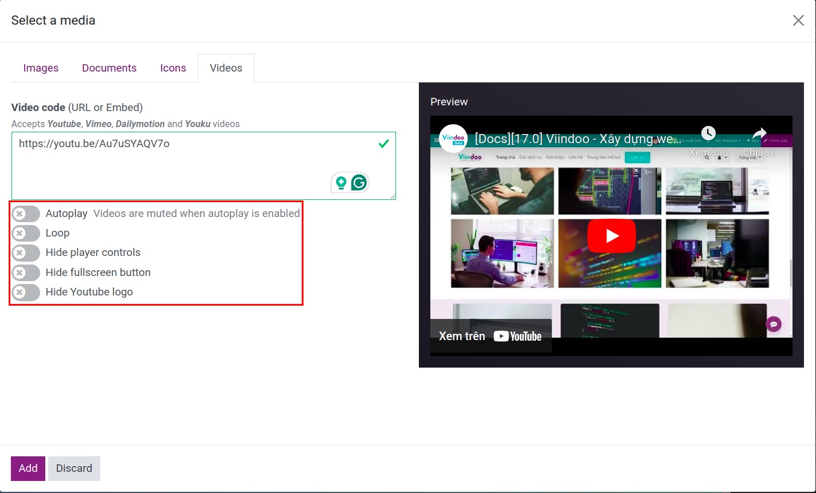Enable the Autoplay toggle
Image resolution: width=816 pixels, height=493 pixels.
coord(25,213)
